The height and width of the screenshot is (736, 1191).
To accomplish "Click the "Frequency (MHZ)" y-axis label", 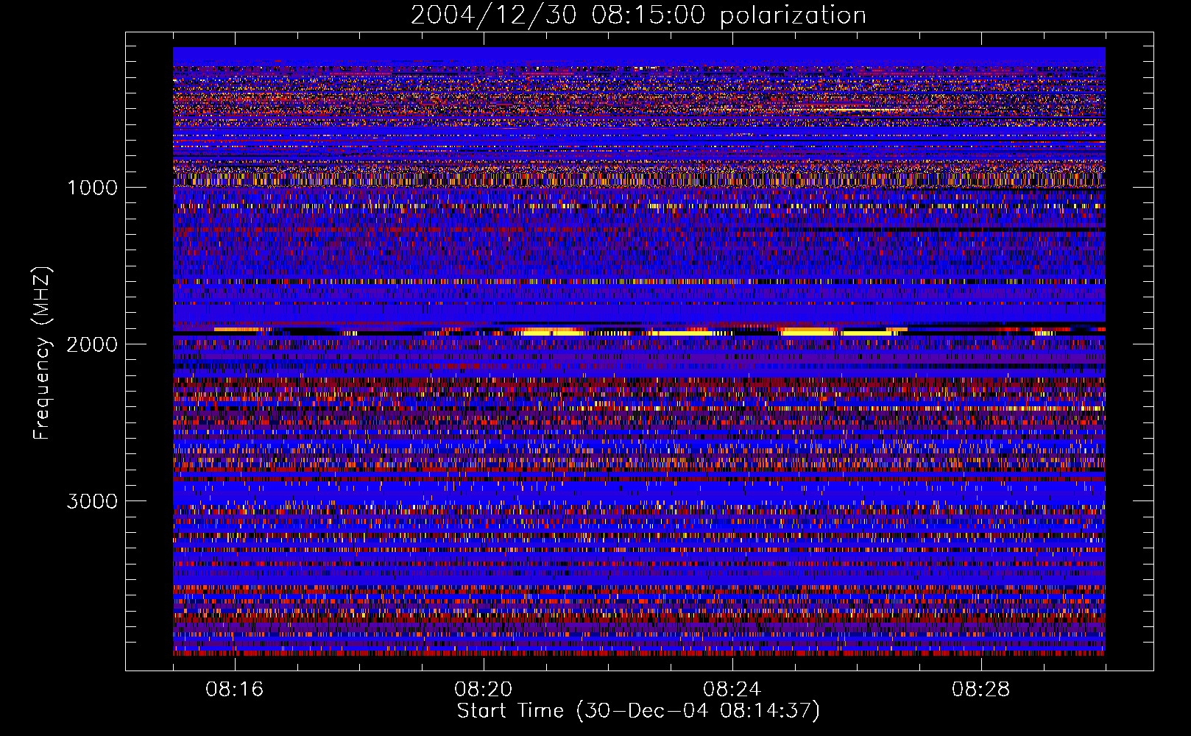I will 42,353.
